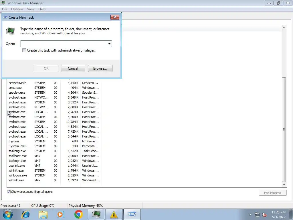The height and width of the screenshot is (220, 293).
Task: Click the process list scroll-up arrow
Action: click(x=284, y=27)
